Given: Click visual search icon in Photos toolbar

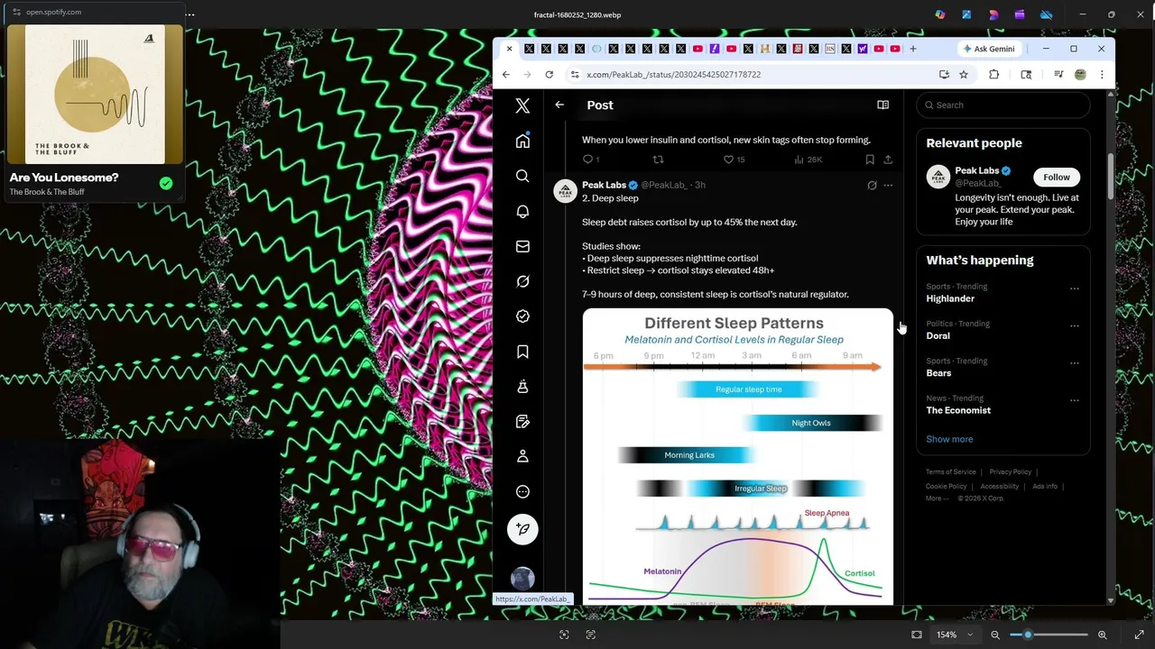Looking at the screenshot, I should 564,635.
